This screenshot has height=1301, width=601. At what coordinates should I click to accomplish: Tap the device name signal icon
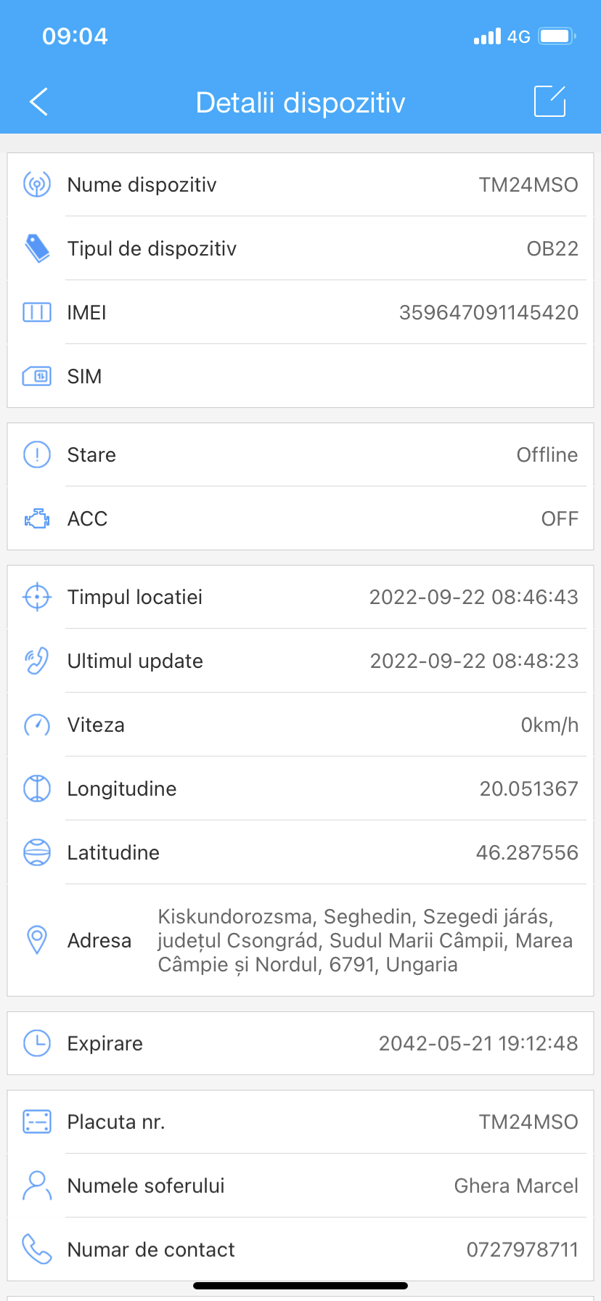point(37,184)
